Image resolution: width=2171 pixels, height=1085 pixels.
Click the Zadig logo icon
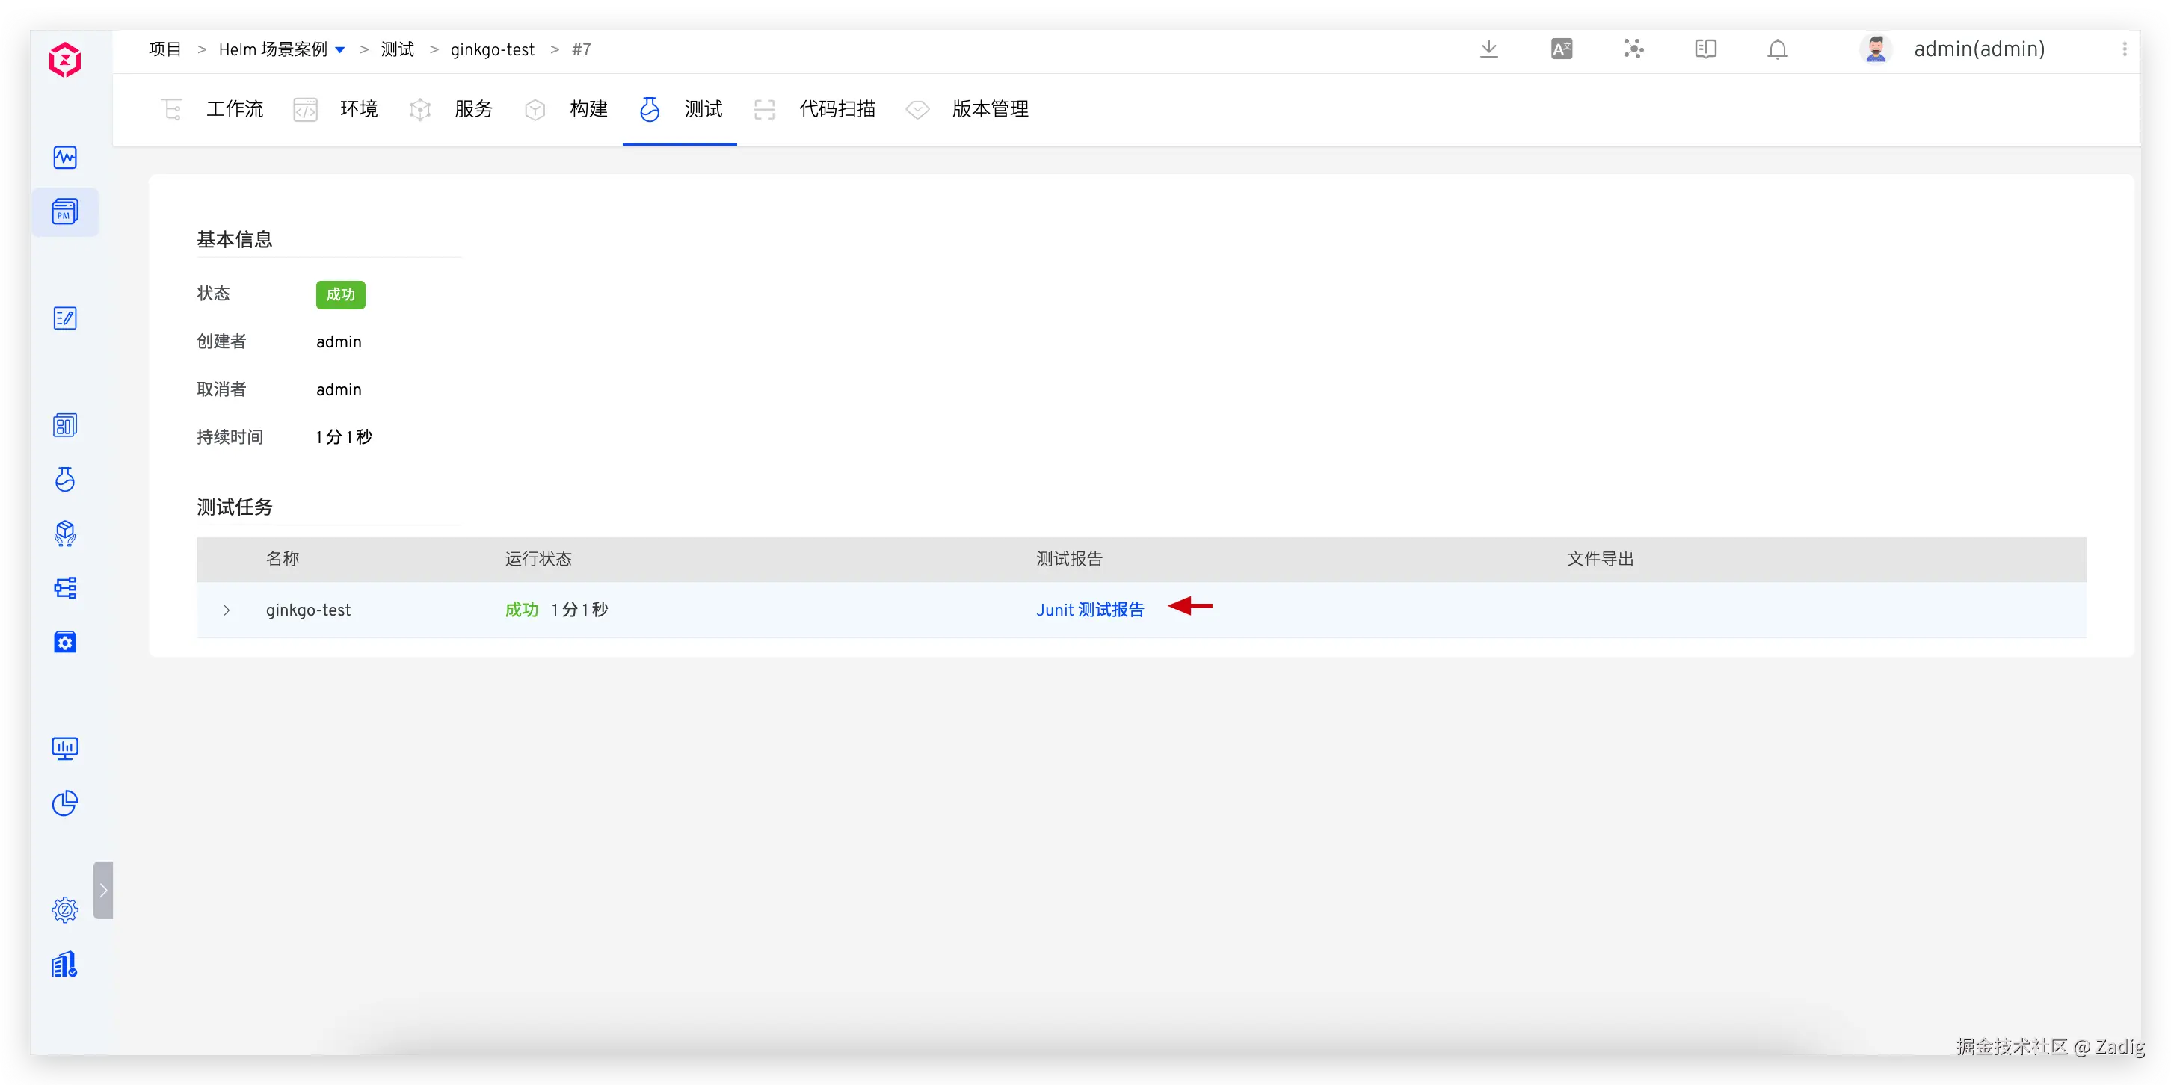pos(65,60)
